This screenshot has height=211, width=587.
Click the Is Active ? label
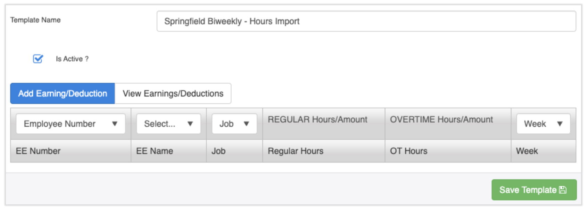(72, 59)
